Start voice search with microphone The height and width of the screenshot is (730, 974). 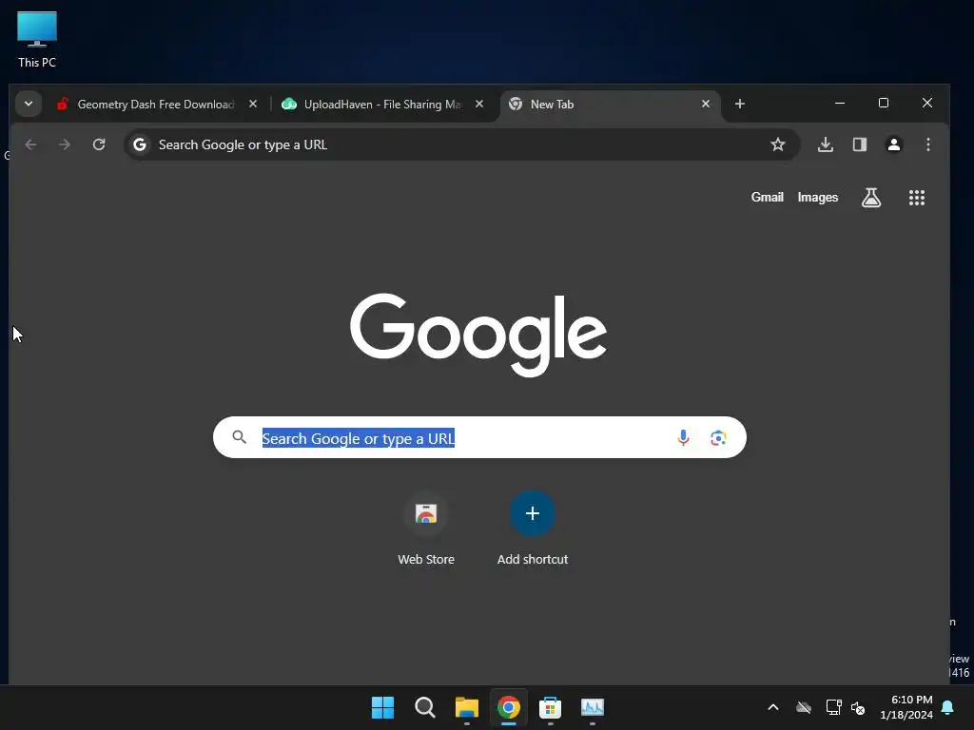(683, 437)
